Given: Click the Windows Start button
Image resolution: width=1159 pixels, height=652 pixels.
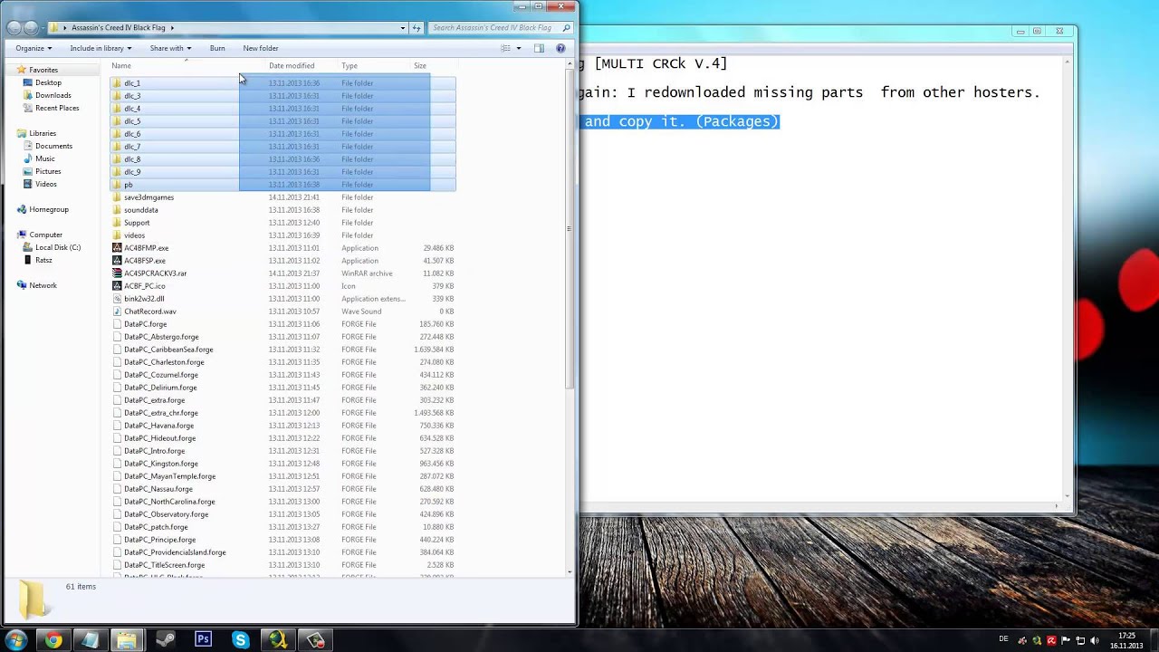Looking at the screenshot, I should pyautogui.click(x=15, y=640).
